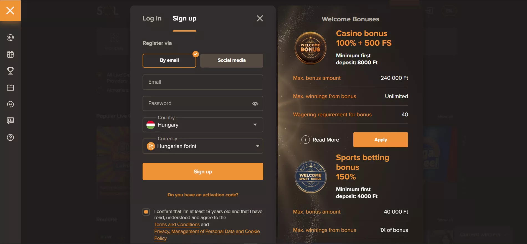Click the orange Sign up button
Screen dimensions: 527x244
pyautogui.click(x=203, y=171)
